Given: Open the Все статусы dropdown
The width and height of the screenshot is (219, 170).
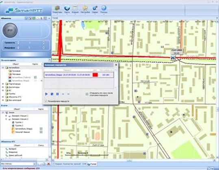Looking at the screenshot, I should tap(34, 164).
